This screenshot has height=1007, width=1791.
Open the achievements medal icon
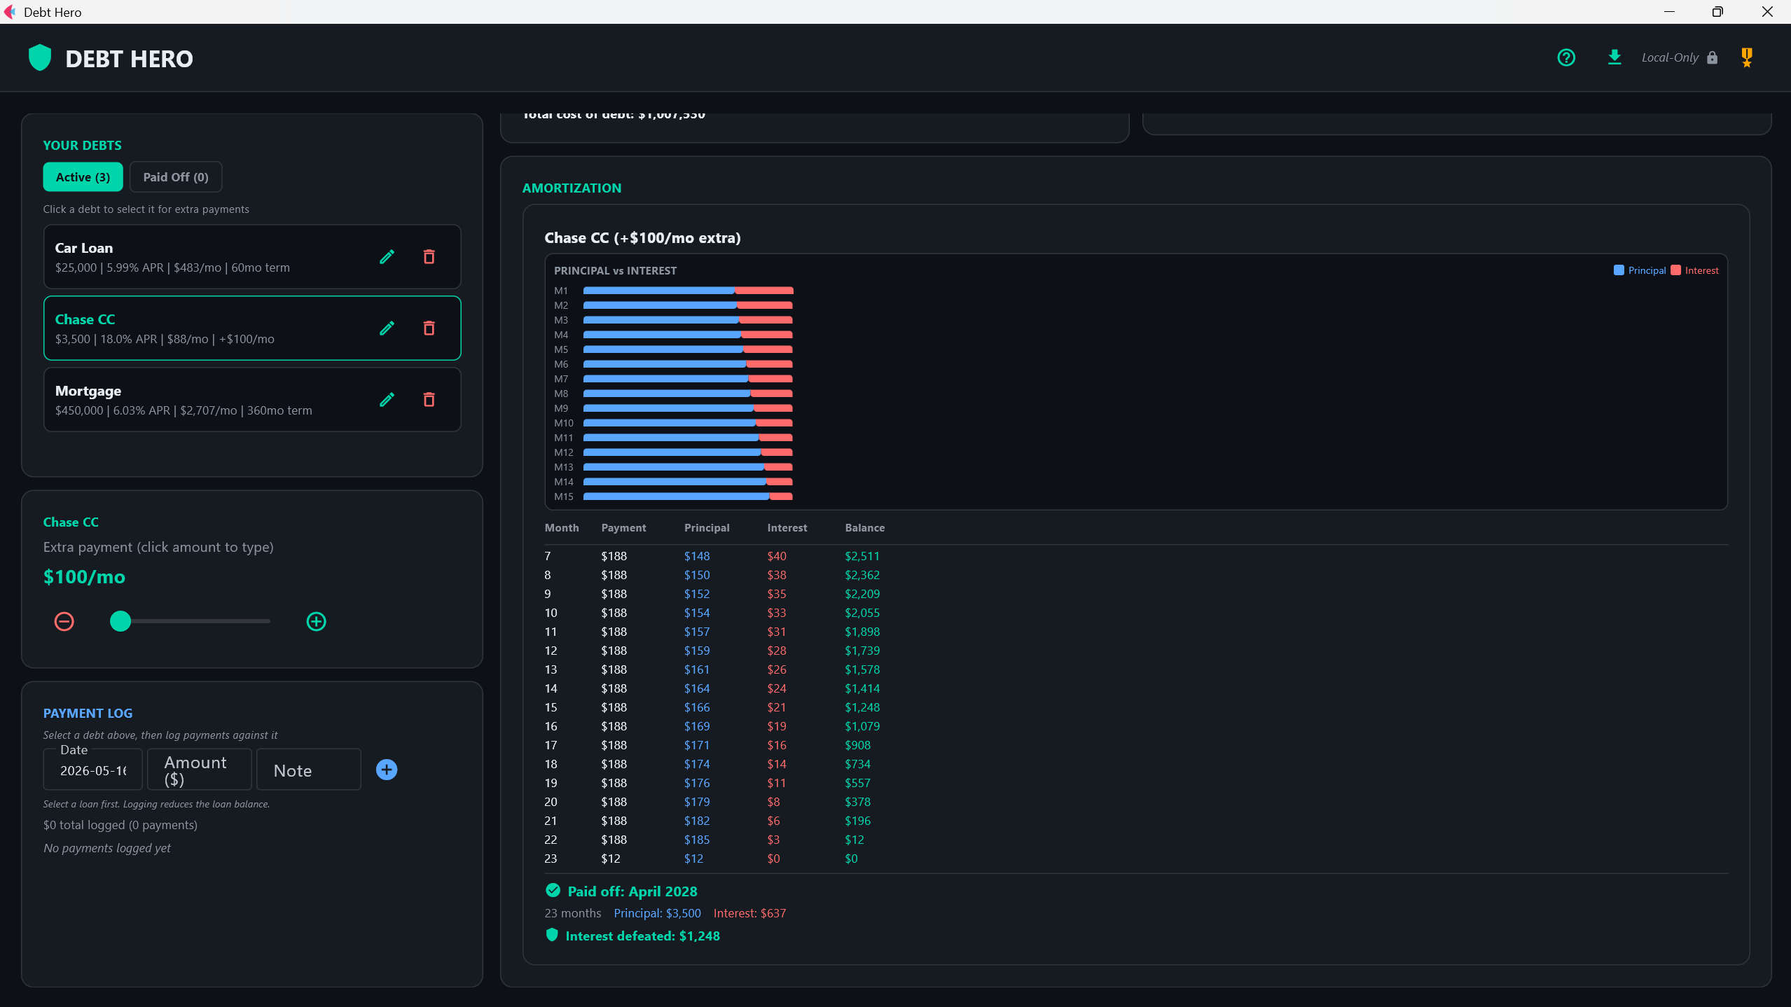point(1747,57)
